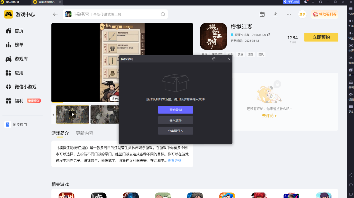This screenshot has height=198, width=354.
Task: Switch to the 更新内容 tab
Action: pyautogui.click(x=85, y=133)
